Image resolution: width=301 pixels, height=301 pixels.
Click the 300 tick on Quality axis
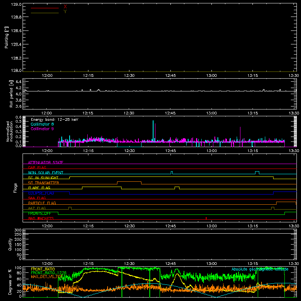(18, 230)
